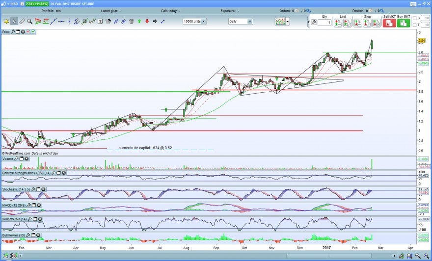Click the bottom-left green chart export icon
The height and width of the screenshot is (261, 432).
(5, 256)
